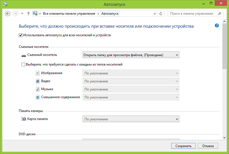Click the search magnifier icon

pos(220,14)
